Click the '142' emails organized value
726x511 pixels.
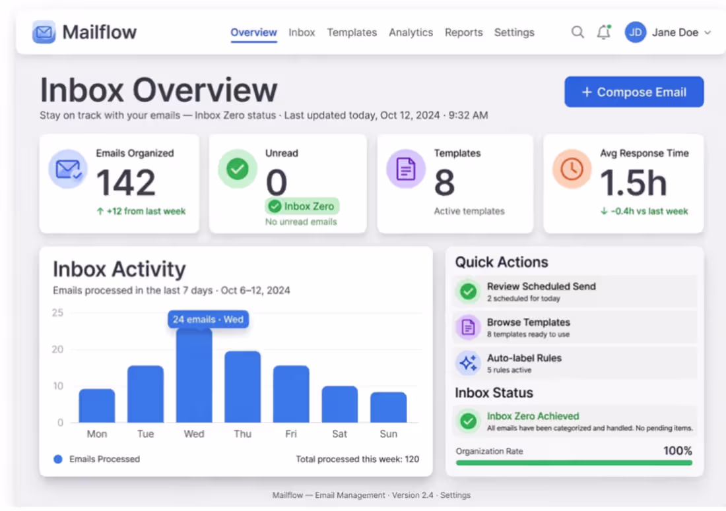point(126,183)
